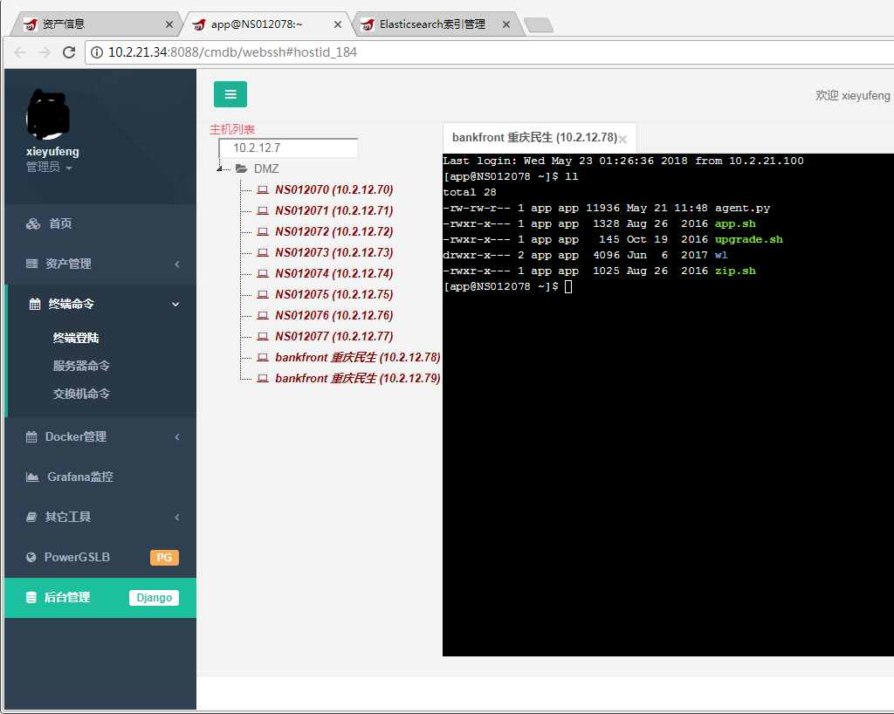
Task: Open the 管理员 user role dropdown
Action: (49, 168)
